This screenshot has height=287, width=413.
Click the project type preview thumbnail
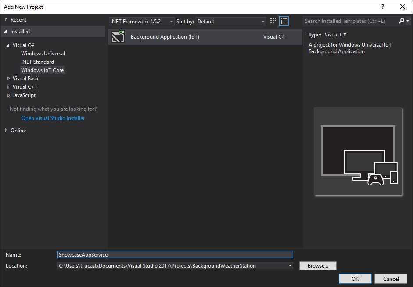(358, 152)
